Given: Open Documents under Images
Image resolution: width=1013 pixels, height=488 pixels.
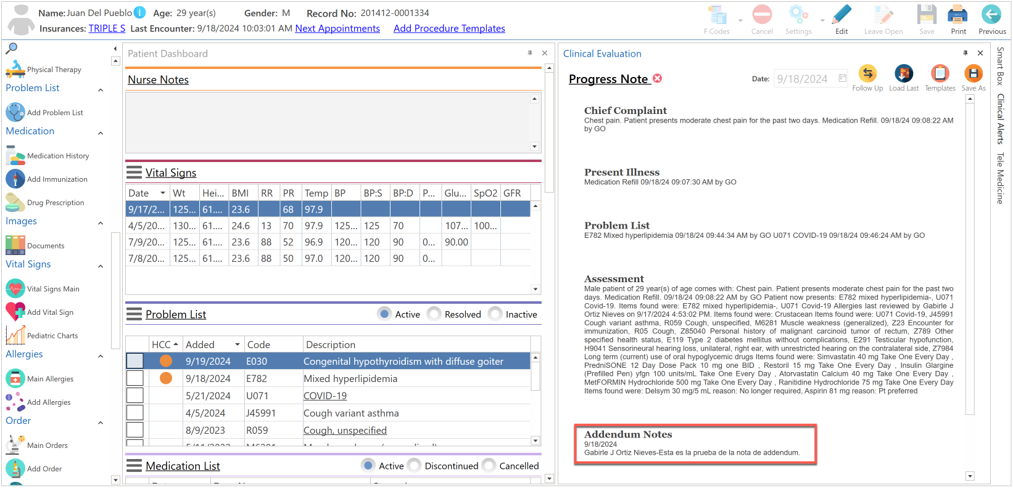Looking at the screenshot, I should point(35,245).
